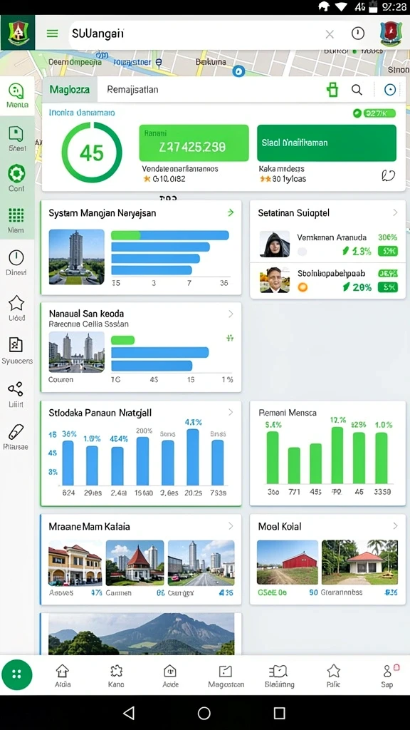Viewport: 410px width, 730px height.
Task: Tap the green round apps button in bottom bar
Action: coord(17,674)
